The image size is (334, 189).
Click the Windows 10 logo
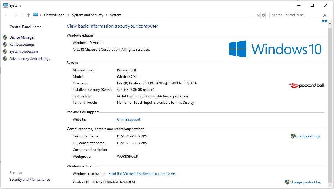click(x=275, y=49)
